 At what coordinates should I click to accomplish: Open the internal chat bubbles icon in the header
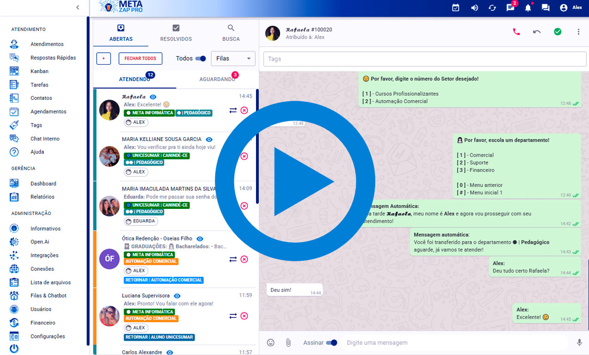point(545,7)
